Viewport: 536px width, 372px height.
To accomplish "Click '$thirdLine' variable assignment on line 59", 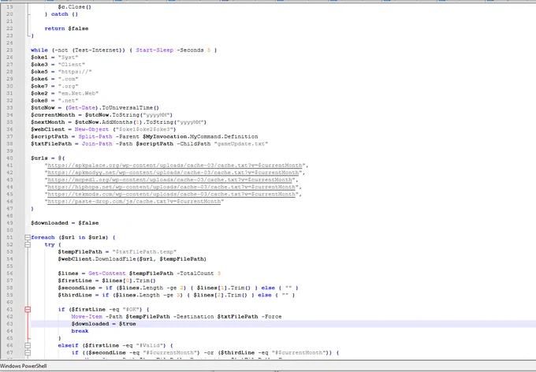I will tap(75, 295).
